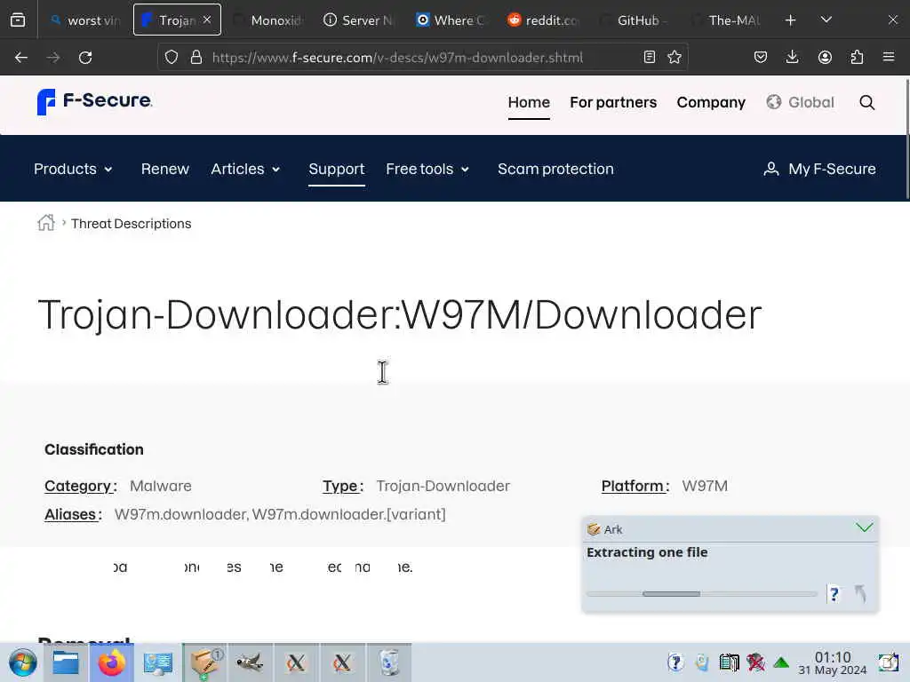Expand the Articles menu
910x682 pixels.
click(245, 169)
